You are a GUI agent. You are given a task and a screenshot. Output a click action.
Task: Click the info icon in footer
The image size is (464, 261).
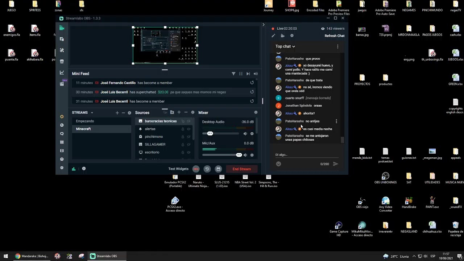84,169
